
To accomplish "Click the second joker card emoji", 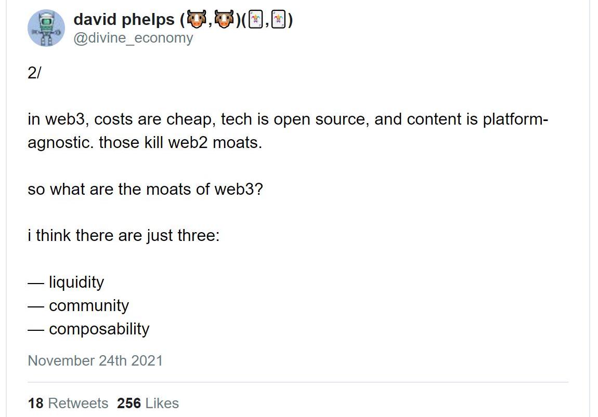I will [278, 20].
